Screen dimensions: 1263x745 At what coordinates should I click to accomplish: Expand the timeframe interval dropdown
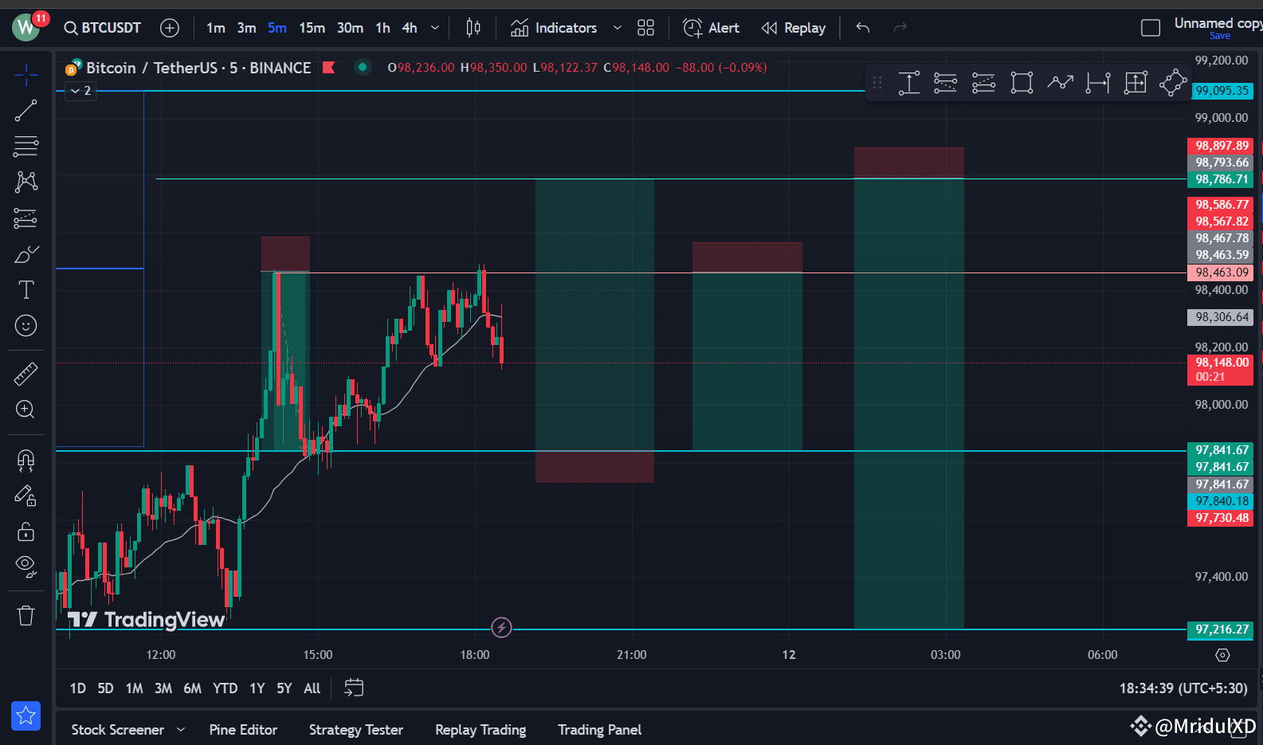435,28
